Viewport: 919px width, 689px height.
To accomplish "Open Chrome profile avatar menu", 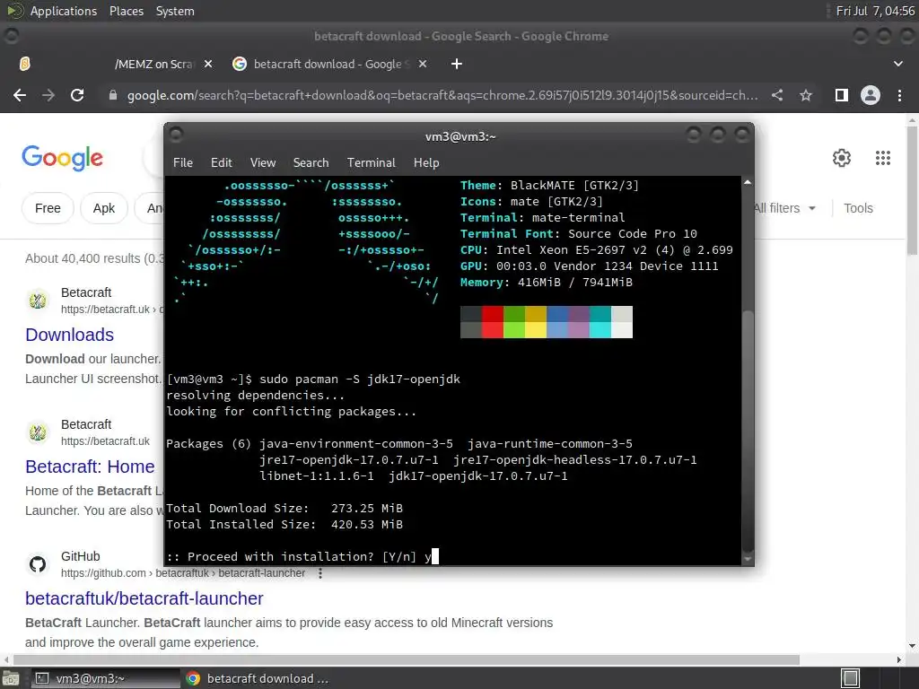I will click(871, 95).
